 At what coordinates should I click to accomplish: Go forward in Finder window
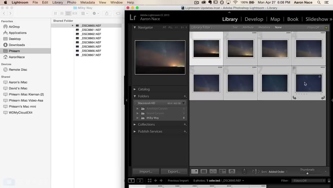pyautogui.click(x=11, y=13)
